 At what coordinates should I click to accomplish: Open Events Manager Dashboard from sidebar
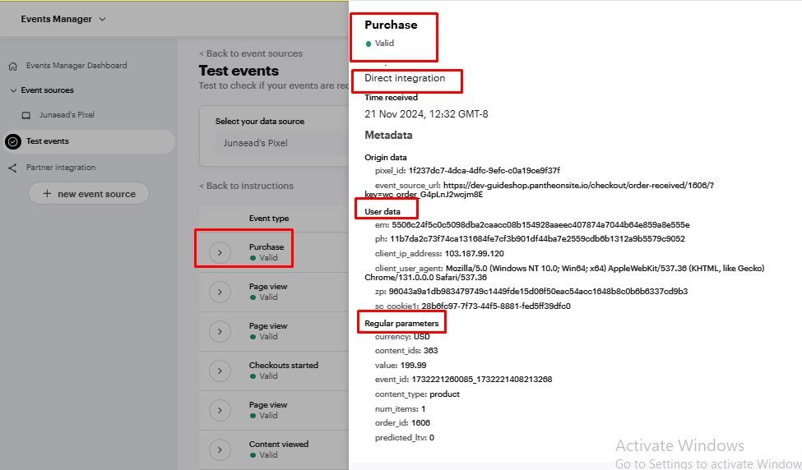point(76,66)
